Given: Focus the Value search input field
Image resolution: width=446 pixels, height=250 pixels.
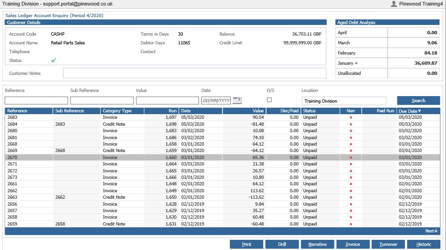Looking at the screenshot, I should point(167,101).
